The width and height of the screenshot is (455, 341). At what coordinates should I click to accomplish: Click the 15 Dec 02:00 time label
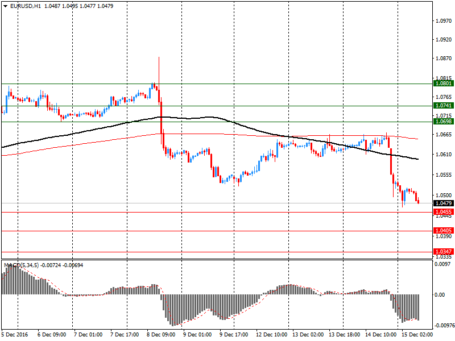click(x=417, y=335)
